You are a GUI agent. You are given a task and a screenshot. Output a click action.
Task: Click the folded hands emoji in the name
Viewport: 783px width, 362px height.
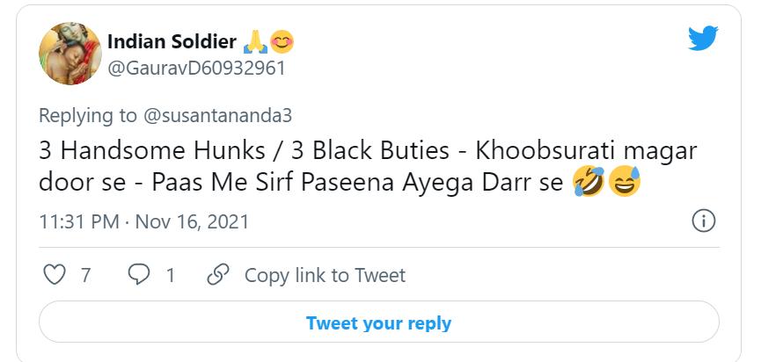254,41
